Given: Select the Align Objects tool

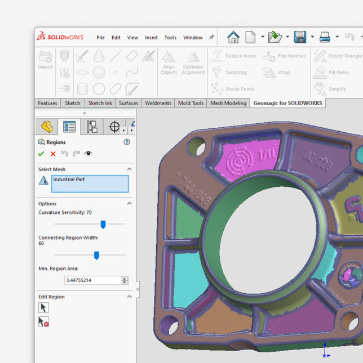Looking at the screenshot, I should pyautogui.click(x=169, y=62).
